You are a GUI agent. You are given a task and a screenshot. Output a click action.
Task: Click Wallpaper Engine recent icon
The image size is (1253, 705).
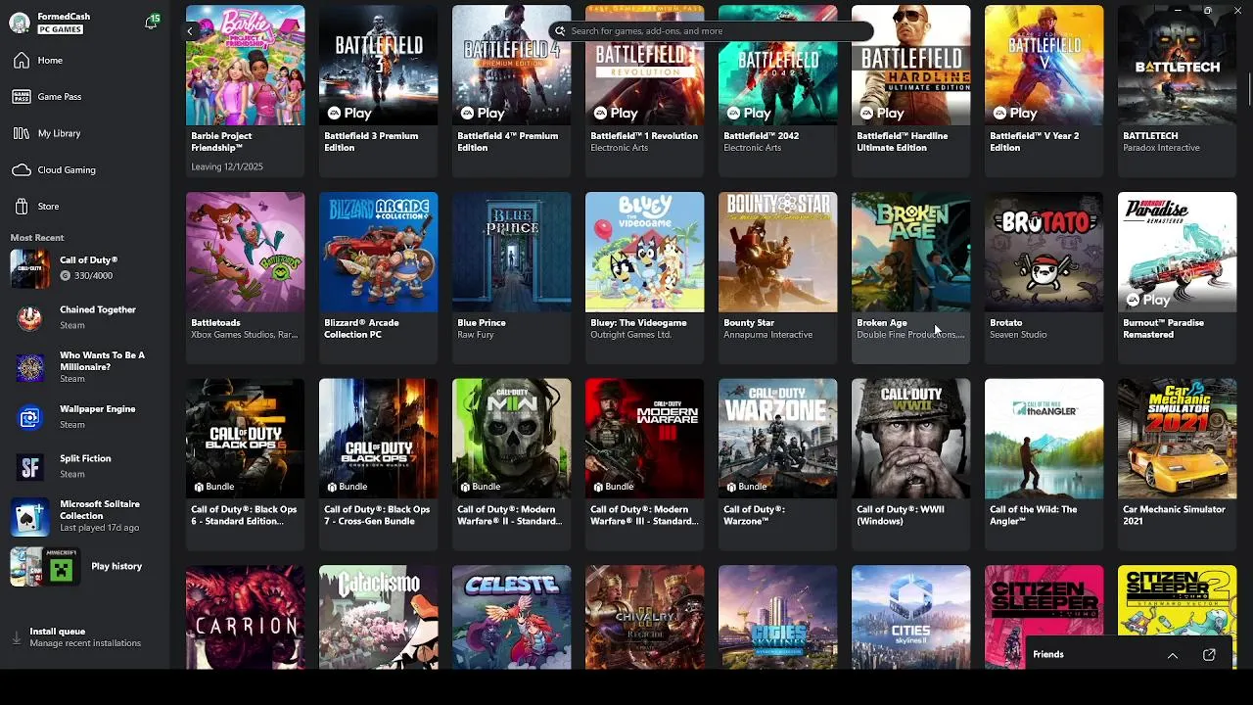[29, 417]
